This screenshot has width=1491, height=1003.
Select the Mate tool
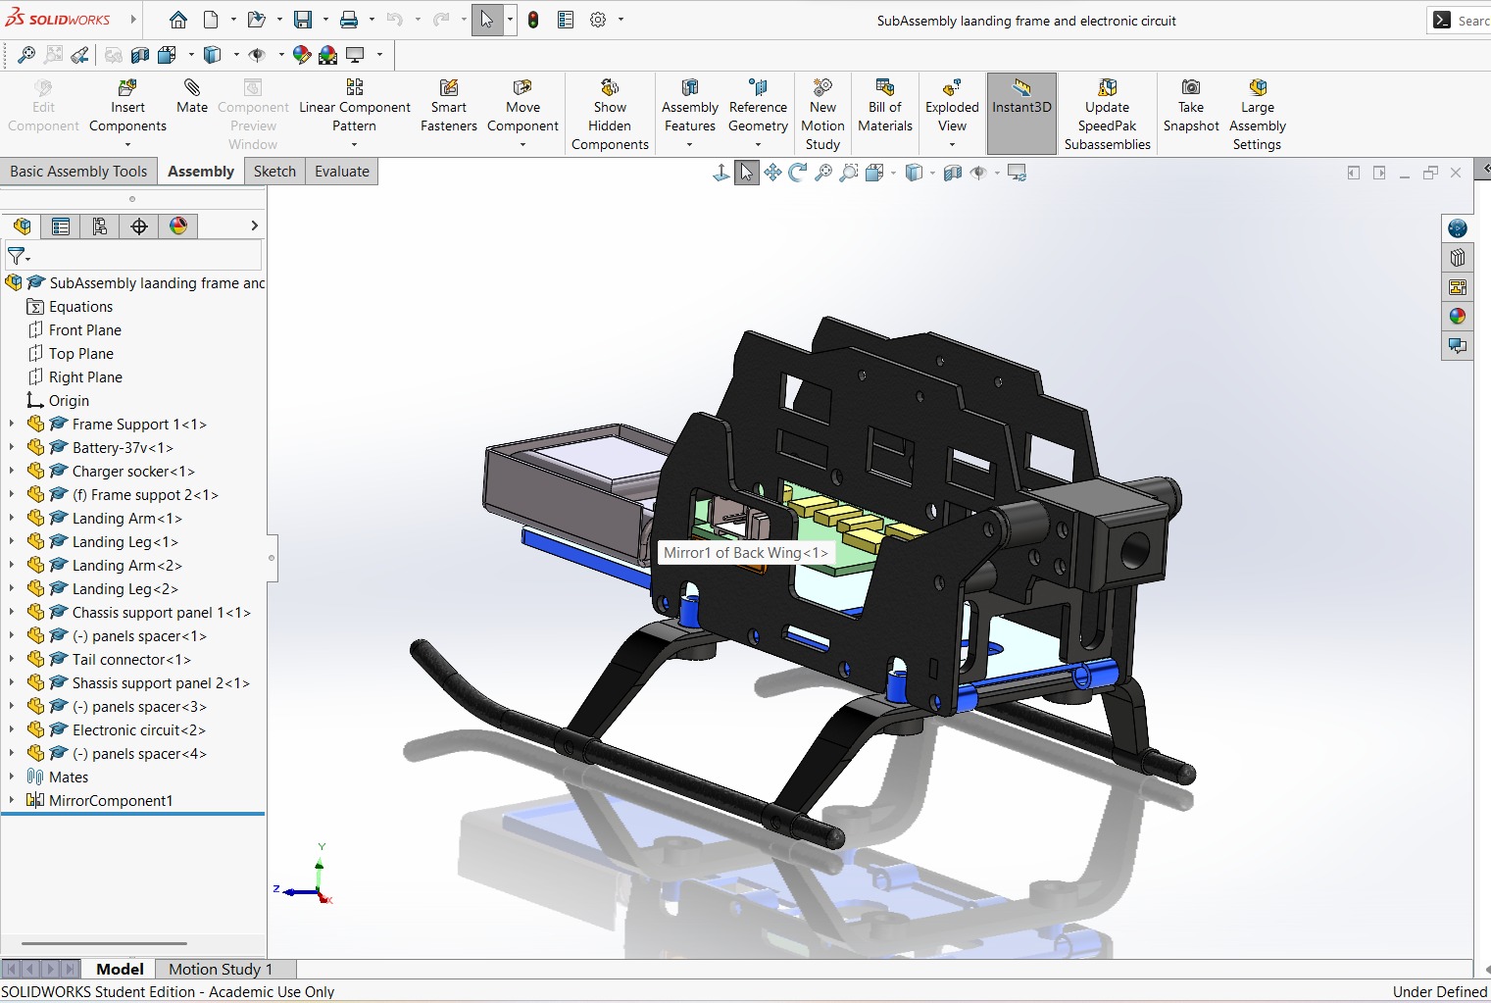point(192,88)
